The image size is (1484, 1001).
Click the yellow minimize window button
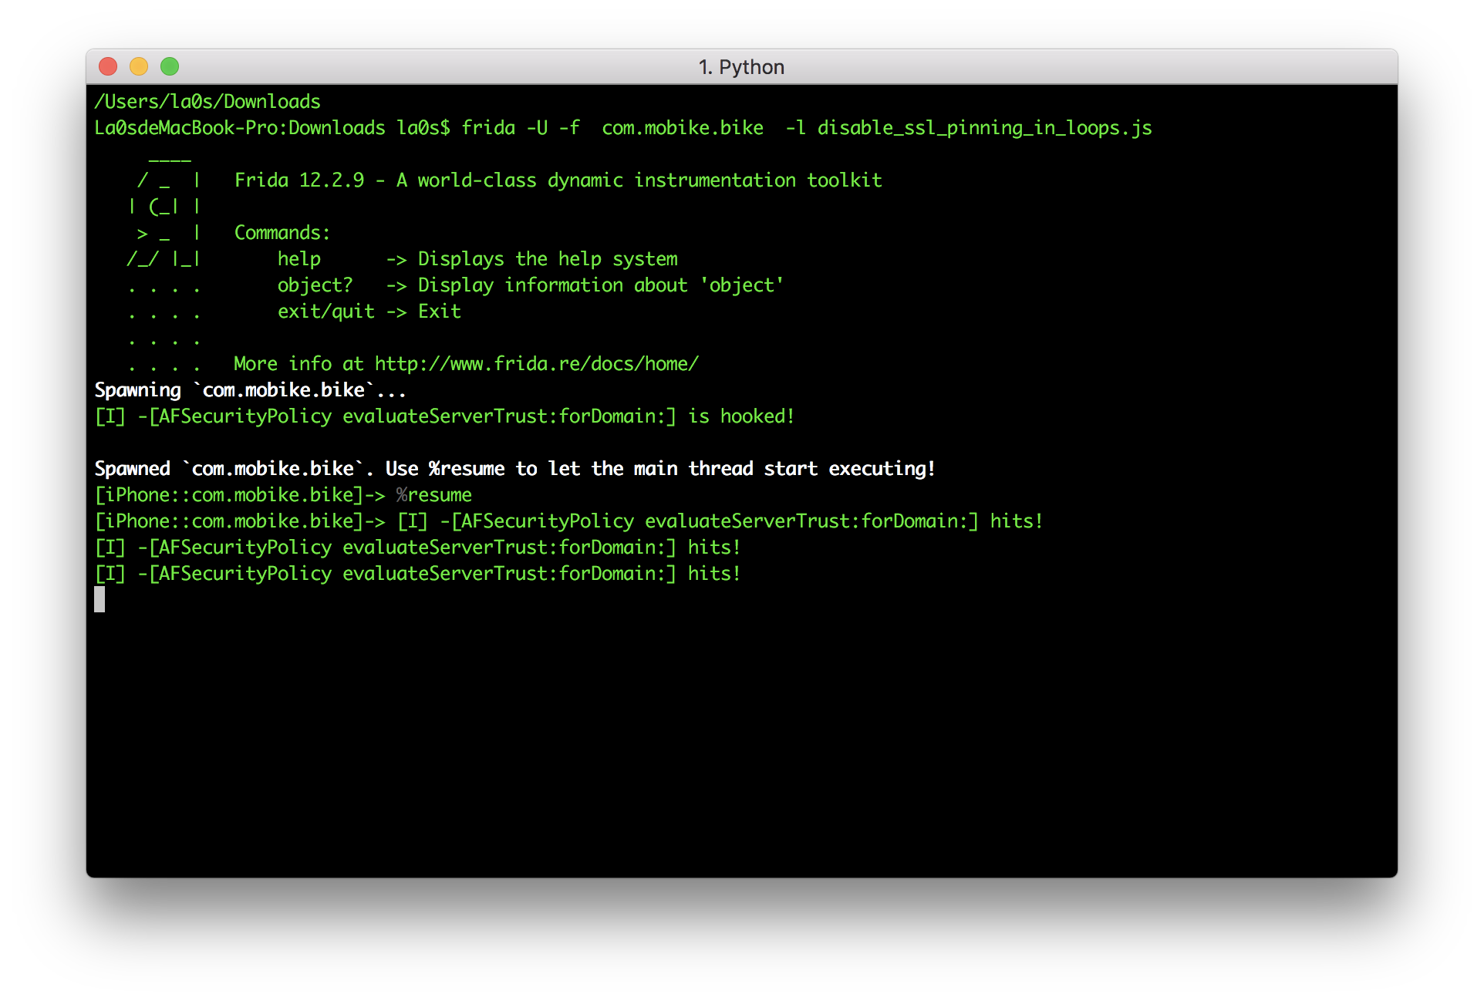point(139,67)
